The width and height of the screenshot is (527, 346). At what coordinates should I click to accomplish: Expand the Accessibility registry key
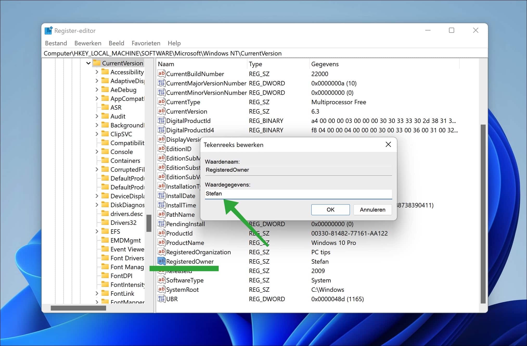(97, 72)
